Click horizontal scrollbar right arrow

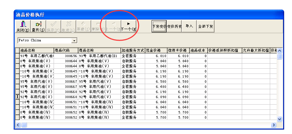(274, 125)
